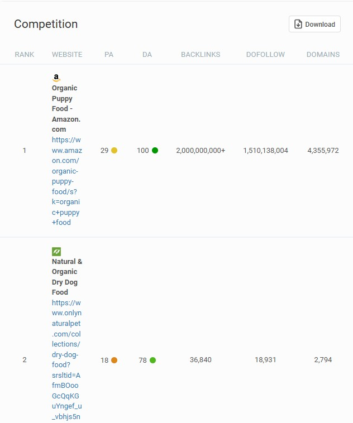Click the WEBSITE column header
This screenshot has height=423, width=353.
67,55
